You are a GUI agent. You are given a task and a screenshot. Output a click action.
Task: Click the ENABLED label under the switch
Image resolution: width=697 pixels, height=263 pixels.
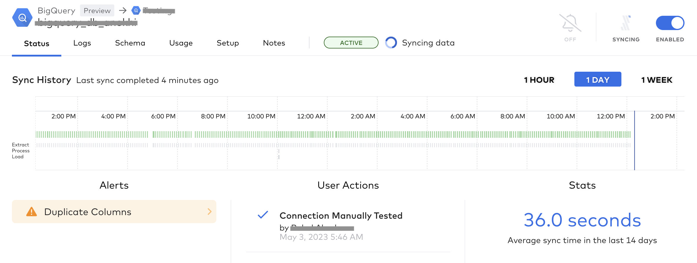(670, 40)
